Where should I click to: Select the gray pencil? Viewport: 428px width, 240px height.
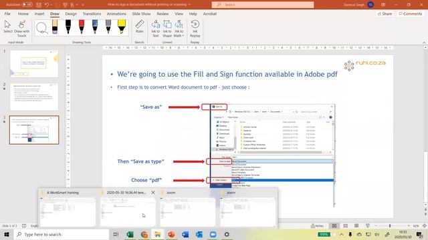click(108, 27)
